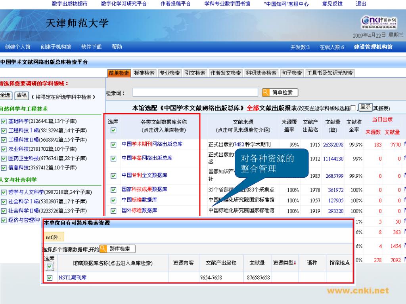Open the 国外标准数据库 link

pos(139,211)
